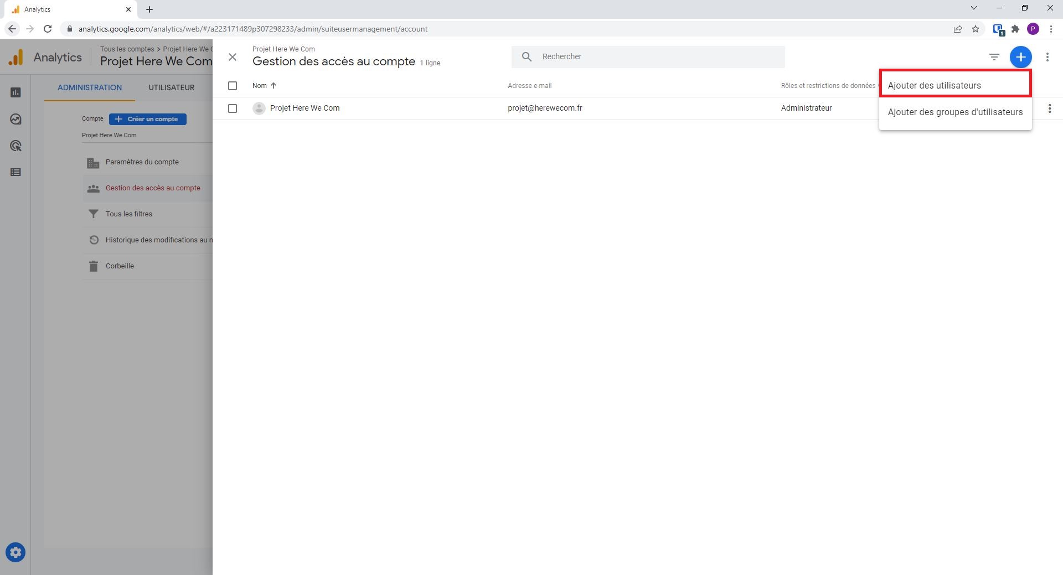1063x575 pixels.
Task: Share this page icon in address bar
Action: (x=958, y=29)
